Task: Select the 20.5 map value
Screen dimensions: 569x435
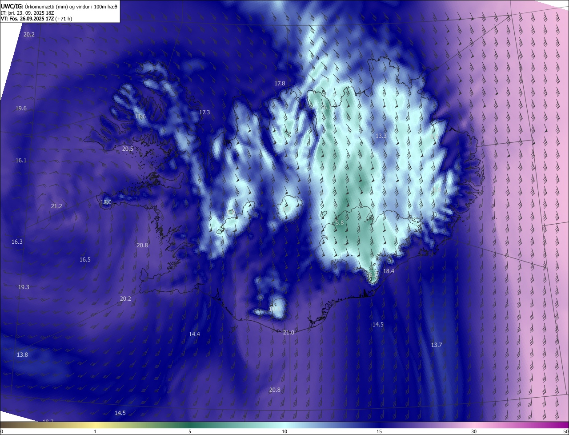Action: coord(128,149)
